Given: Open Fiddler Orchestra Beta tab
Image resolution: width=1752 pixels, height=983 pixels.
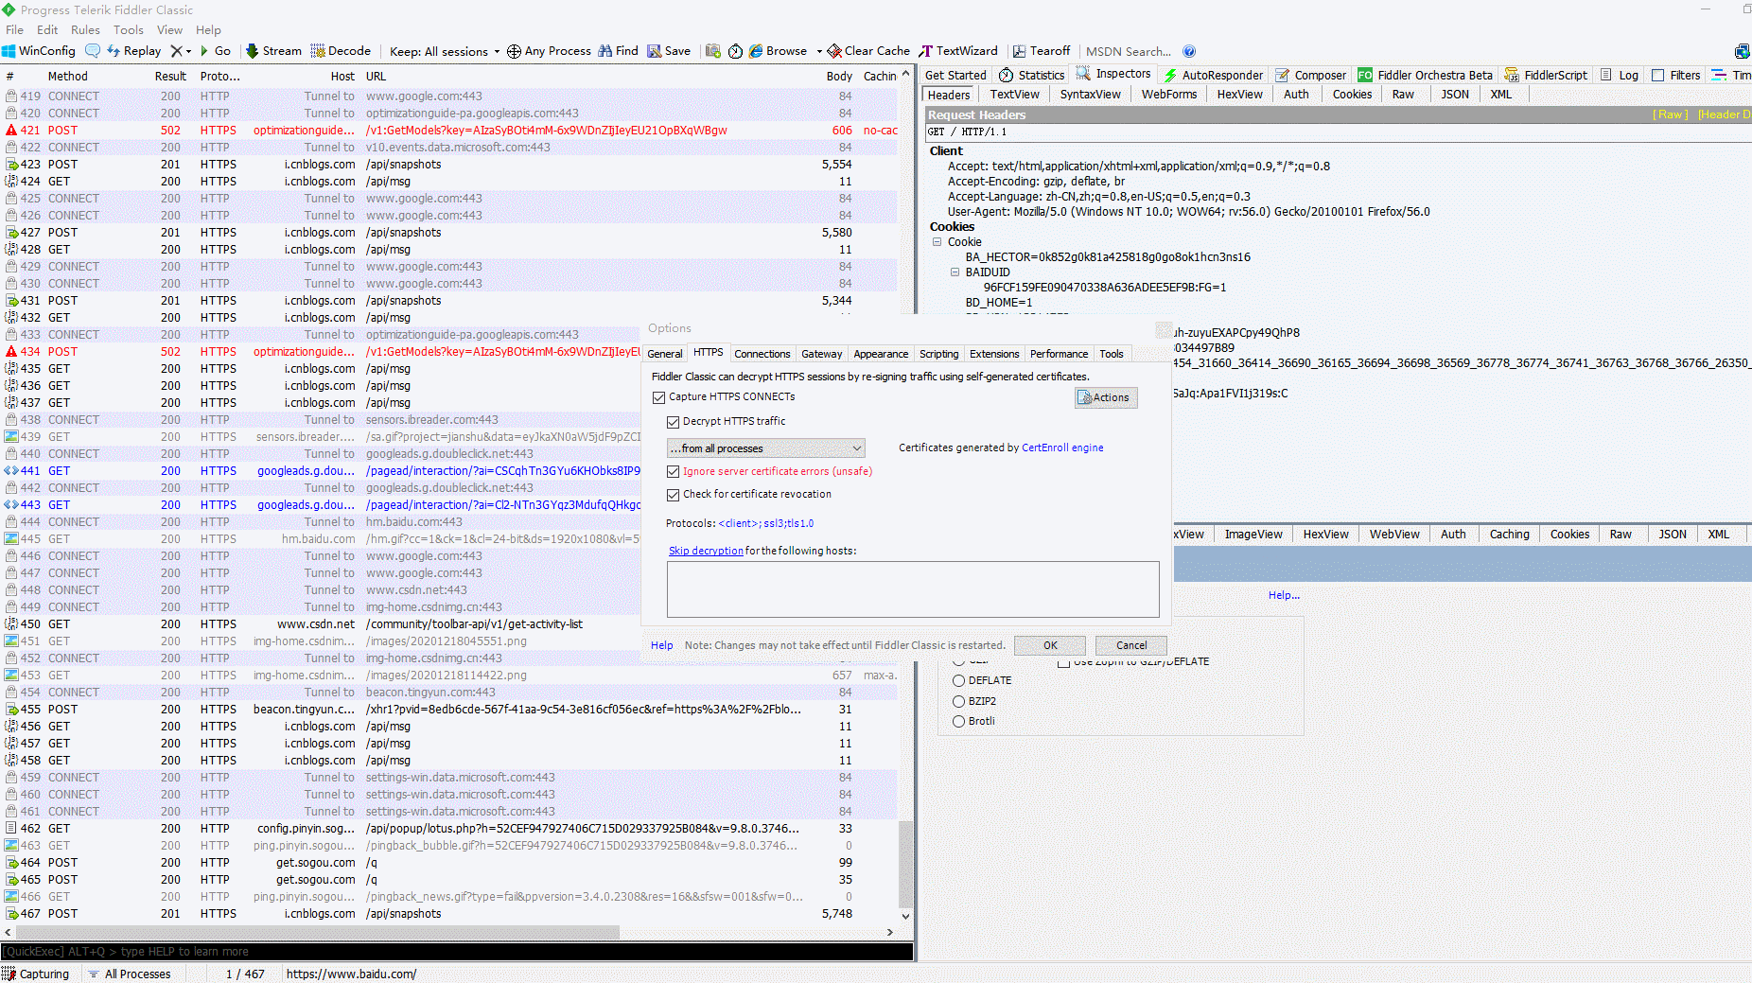Looking at the screenshot, I should click(x=1425, y=75).
